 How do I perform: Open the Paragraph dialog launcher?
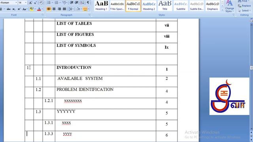[x=90, y=15]
